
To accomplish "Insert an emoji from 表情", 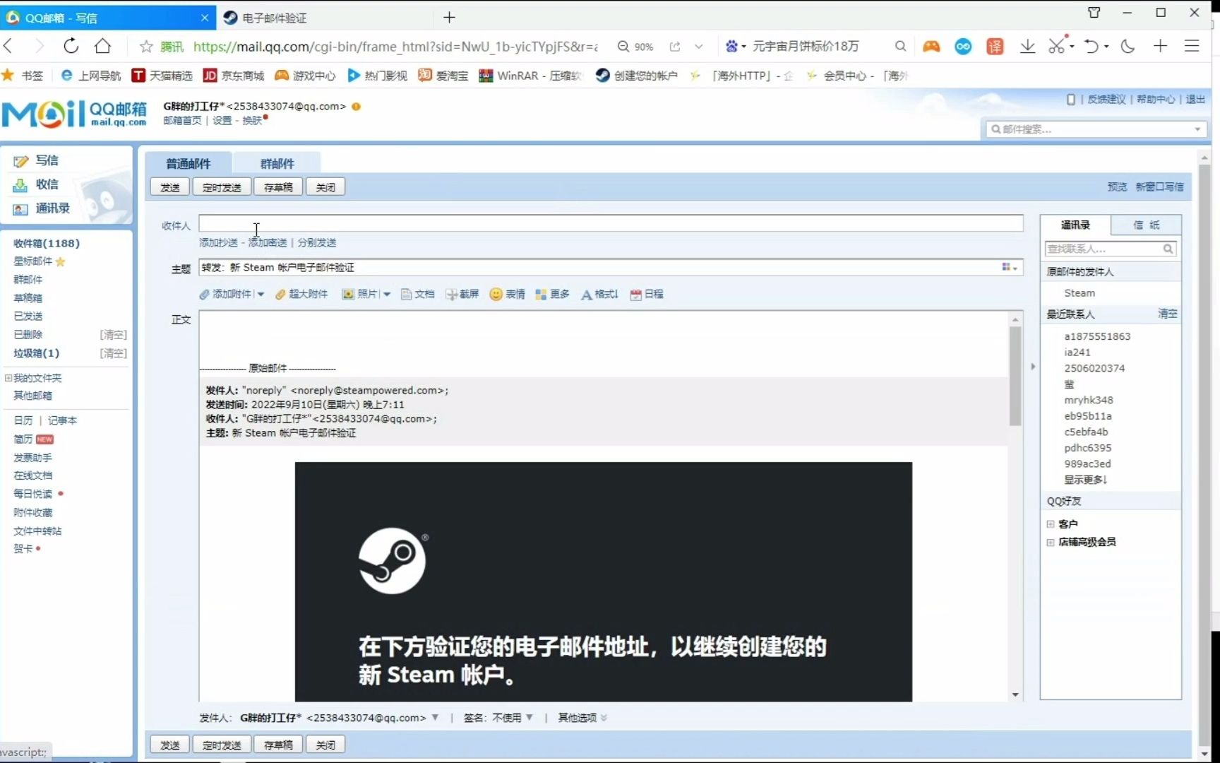I will coord(508,294).
